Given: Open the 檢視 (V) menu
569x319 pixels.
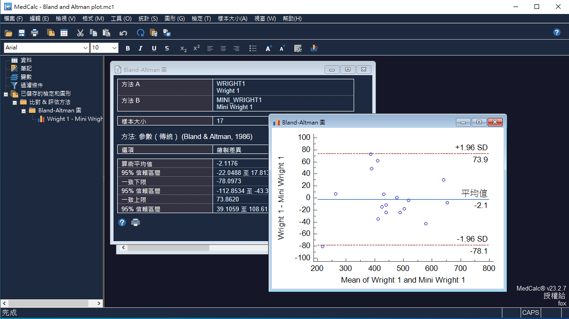Looking at the screenshot, I should [65, 19].
